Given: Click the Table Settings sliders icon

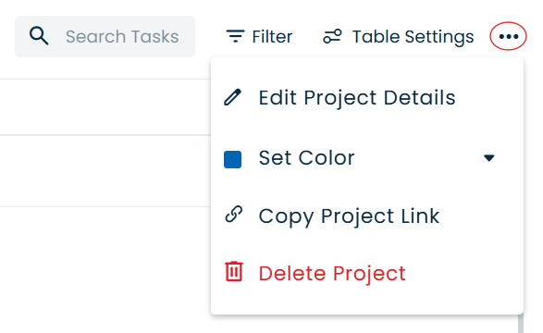Looking at the screenshot, I should pyautogui.click(x=332, y=36).
